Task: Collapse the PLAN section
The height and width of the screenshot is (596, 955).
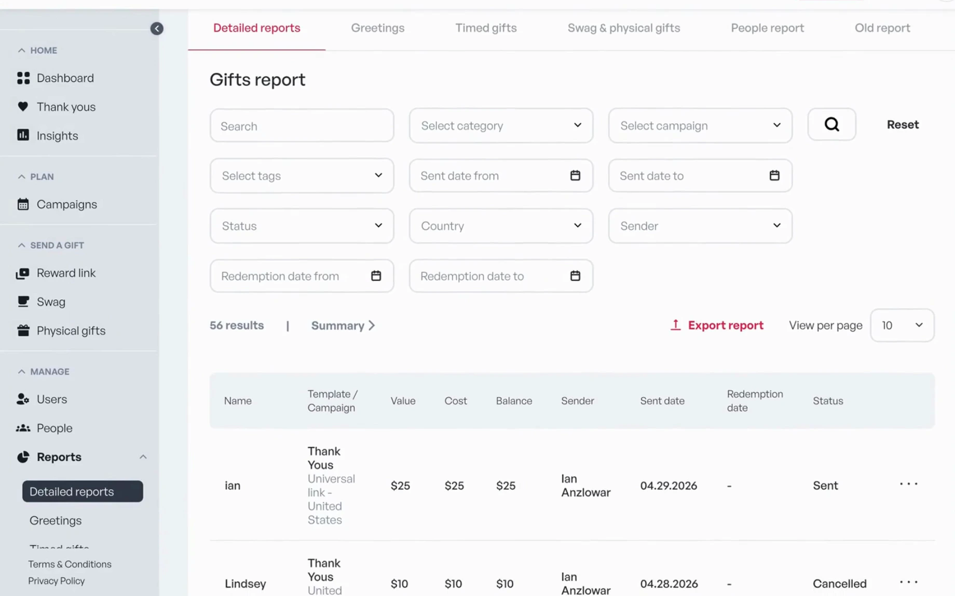Action: (x=21, y=177)
